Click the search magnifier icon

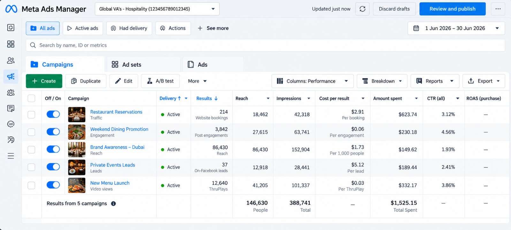[x=33, y=45]
